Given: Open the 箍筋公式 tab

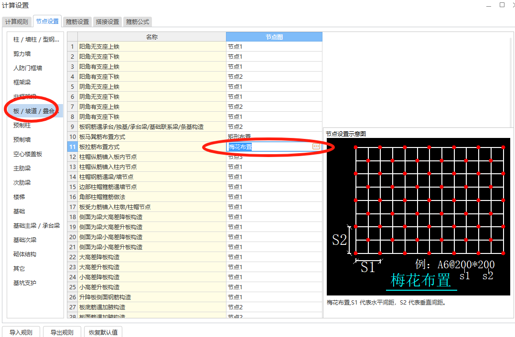Looking at the screenshot, I should pos(138,21).
